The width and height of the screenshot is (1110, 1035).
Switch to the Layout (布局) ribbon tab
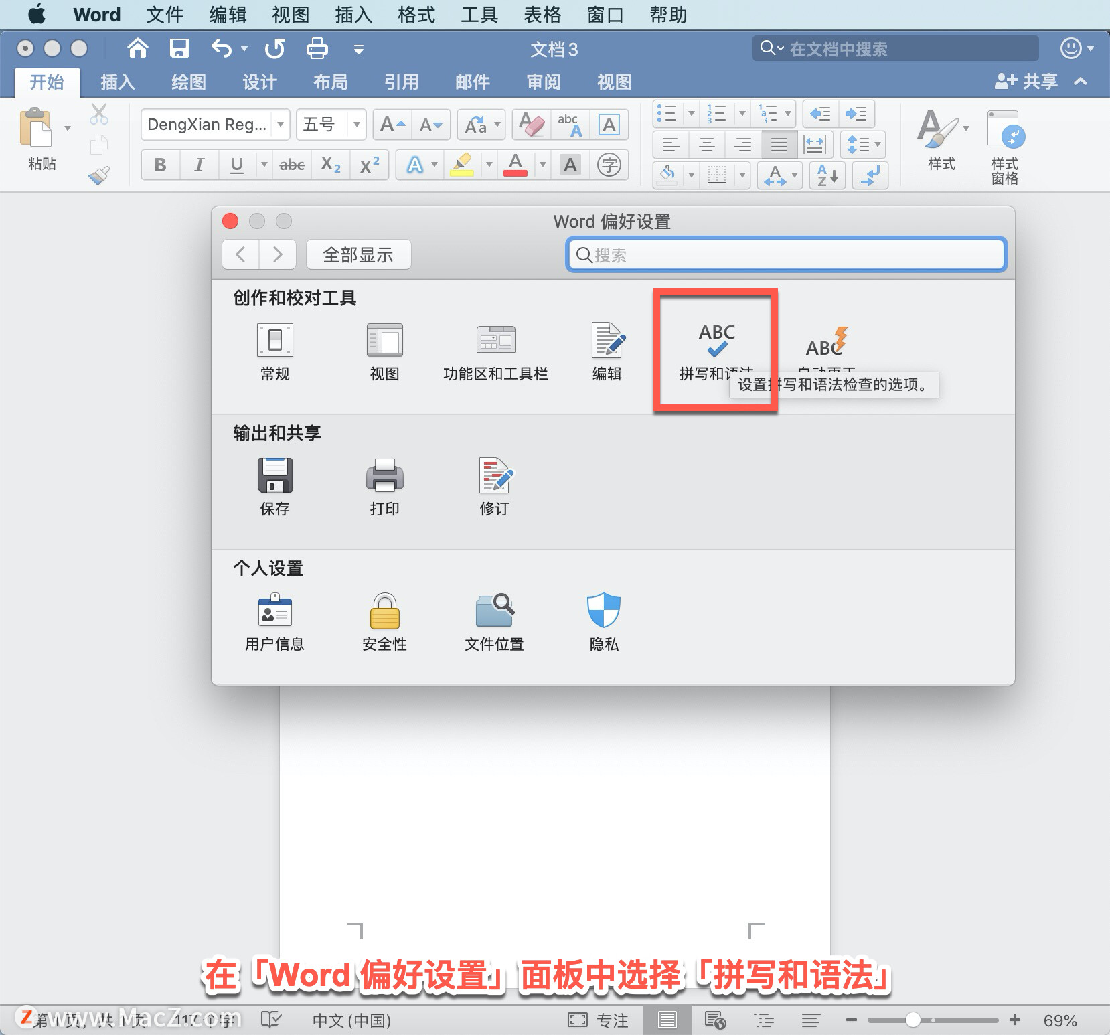[331, 82]
